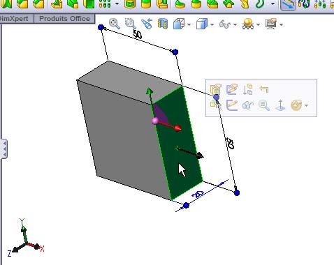Screen dimensions: 334x265
Task: Click the Hide/Show Items glasses icon
Action: (x=225, y=24)
